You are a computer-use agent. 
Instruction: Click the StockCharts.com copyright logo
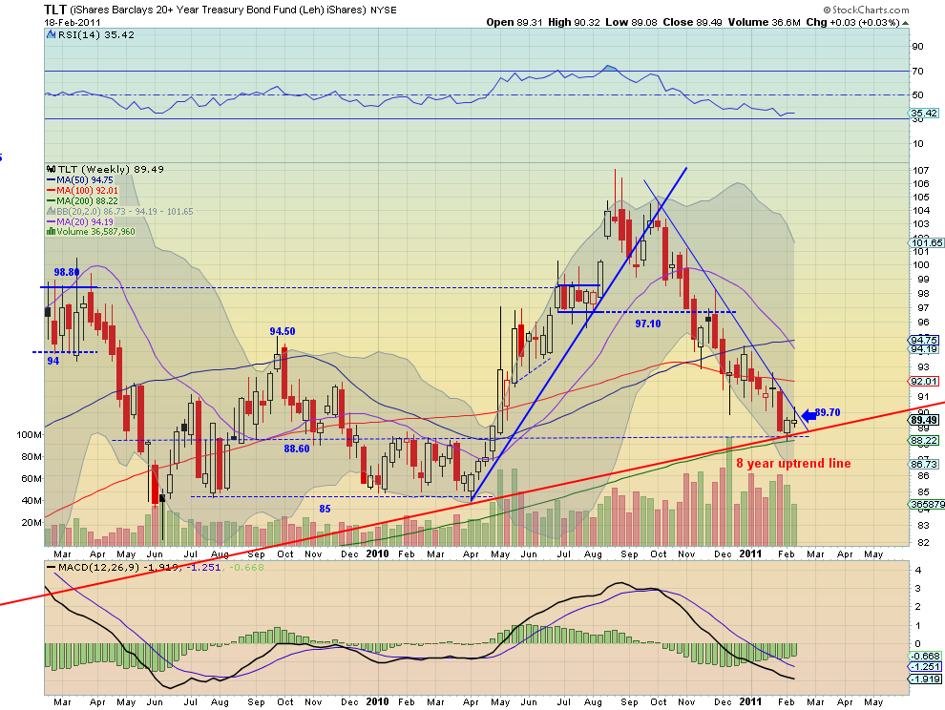(866, 10)
